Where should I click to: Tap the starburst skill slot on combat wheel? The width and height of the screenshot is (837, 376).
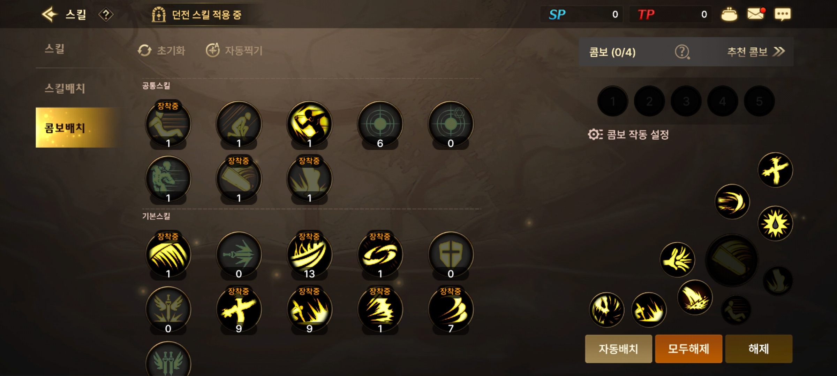point(775,224)
